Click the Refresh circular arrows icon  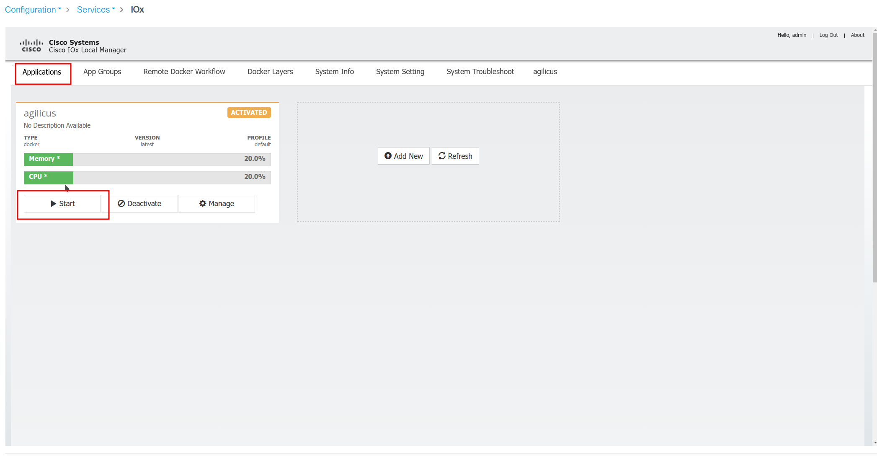pyautogui.click(x=442, y=156)
